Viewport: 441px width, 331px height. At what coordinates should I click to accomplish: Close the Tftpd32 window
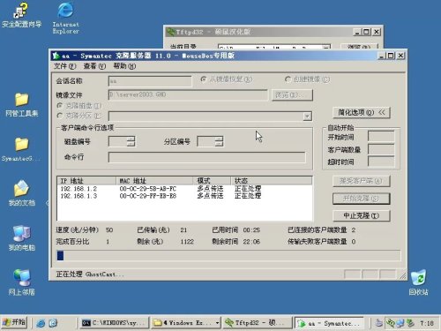pyautogui.click(x=377, y=32)
